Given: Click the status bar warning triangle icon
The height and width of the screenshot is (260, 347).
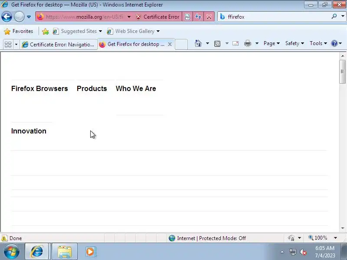Looking at the screenshot, I should coord(4,238).
